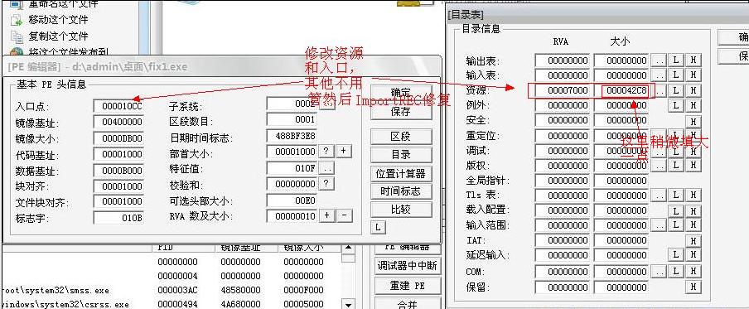Viewport: 749px width, 309px height.
Task: Click the 全局指针 RVA field
Action: pos(563,181)
